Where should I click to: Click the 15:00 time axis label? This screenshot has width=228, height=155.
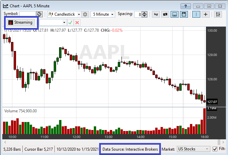[x=173, y=137]
